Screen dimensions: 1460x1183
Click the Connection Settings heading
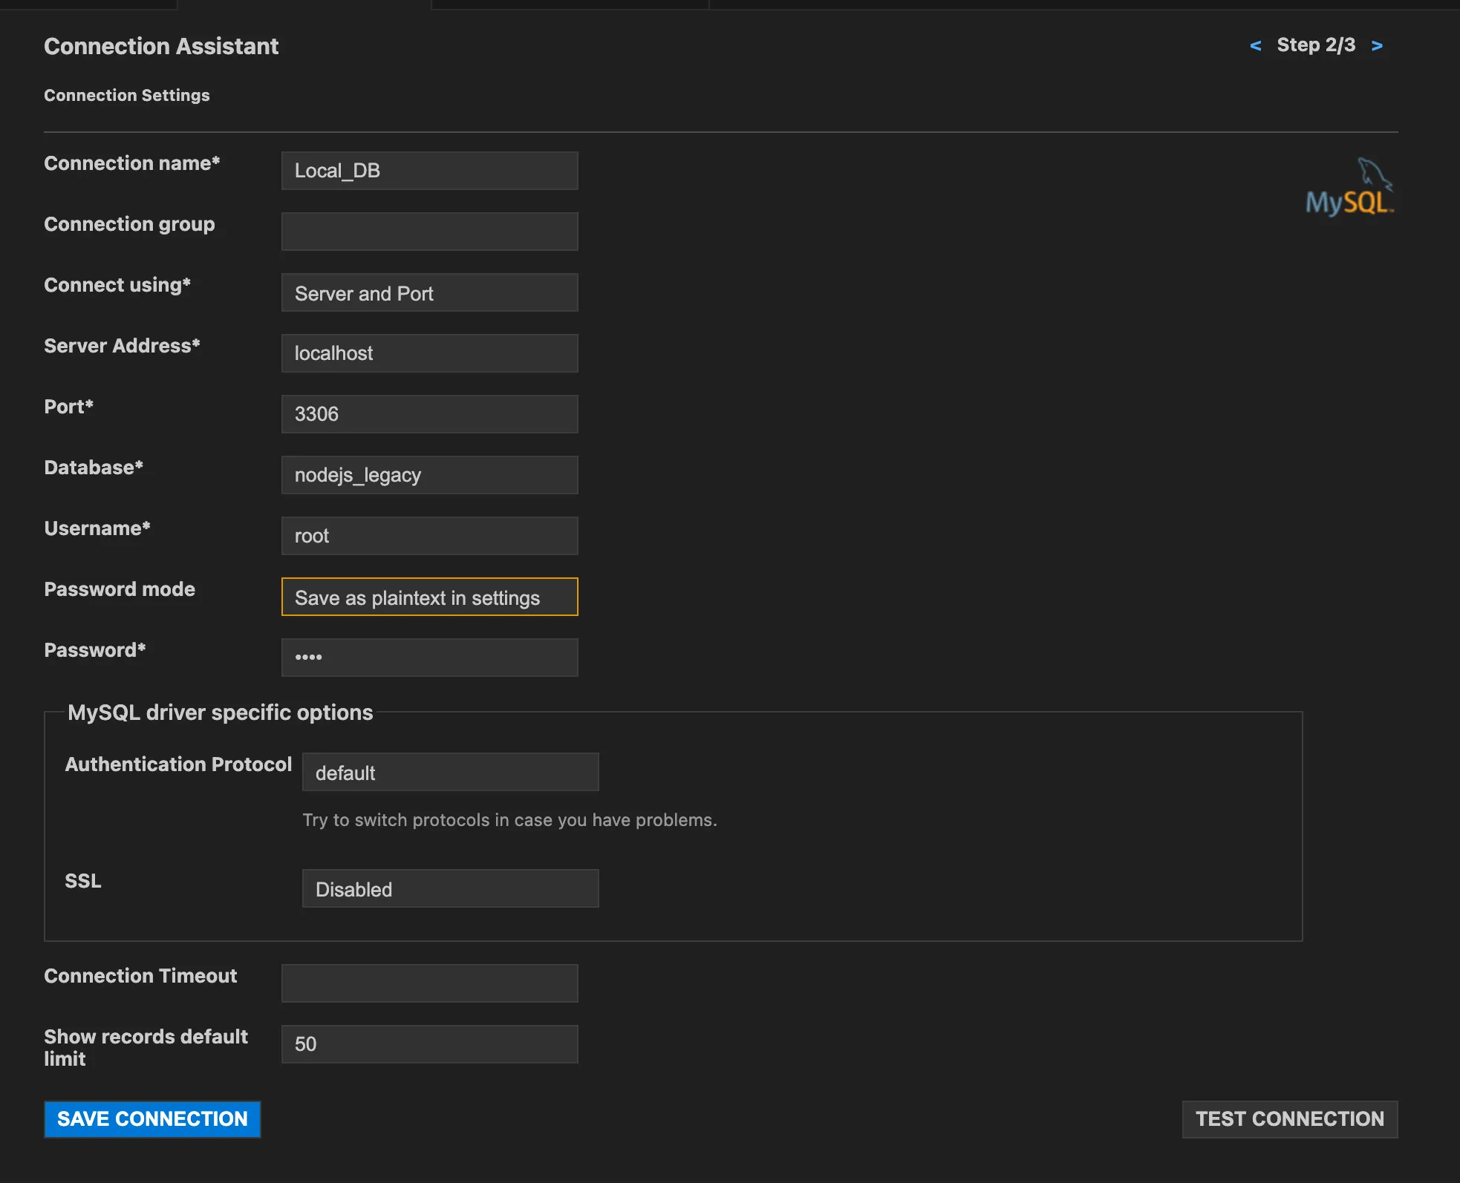pos(127,96)
